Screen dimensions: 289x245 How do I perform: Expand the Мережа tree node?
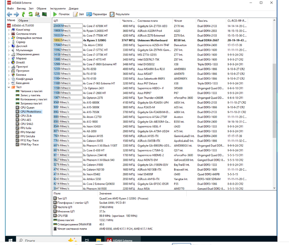pyautogui.click(x=9, y=59)
